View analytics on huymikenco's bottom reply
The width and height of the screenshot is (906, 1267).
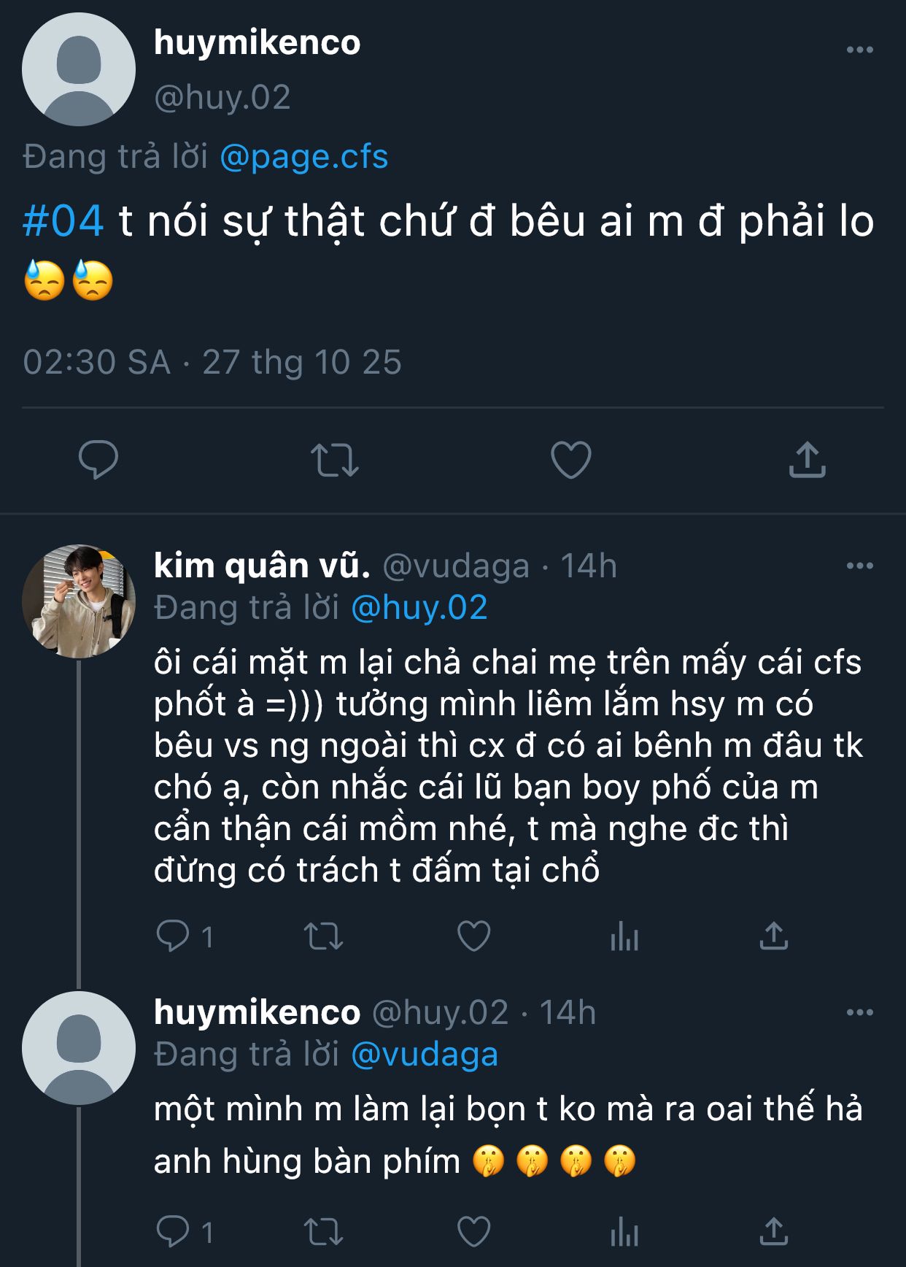click(x=624, y=1232)
